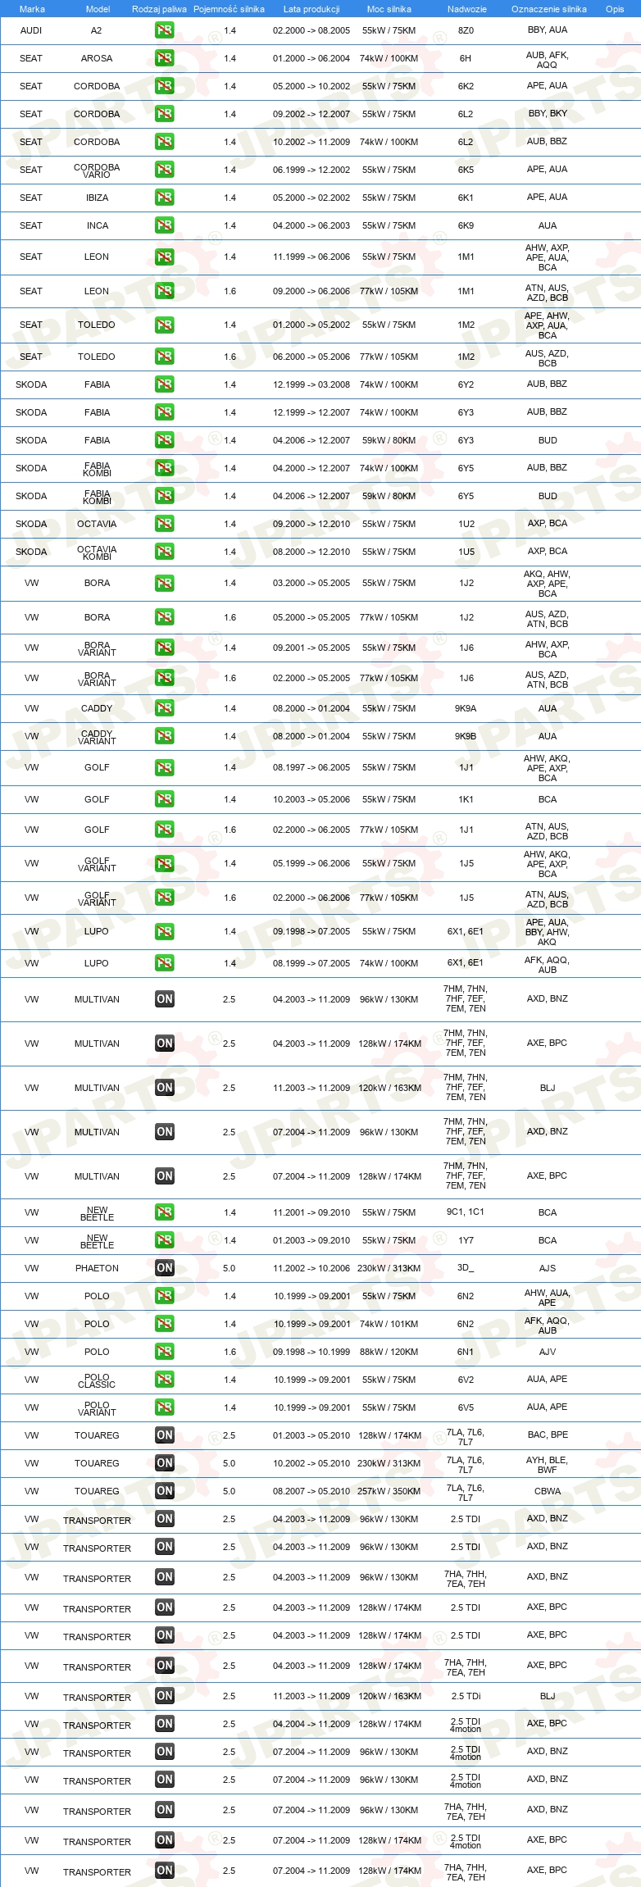Click the petrol icon for SEAT TOLEDO 1.6

[x=164, y=357]
